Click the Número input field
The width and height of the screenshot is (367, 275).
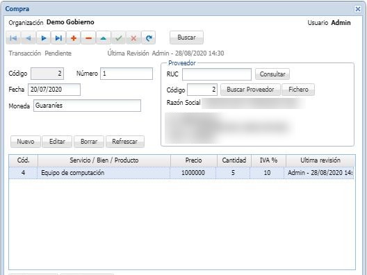point(127,74)
